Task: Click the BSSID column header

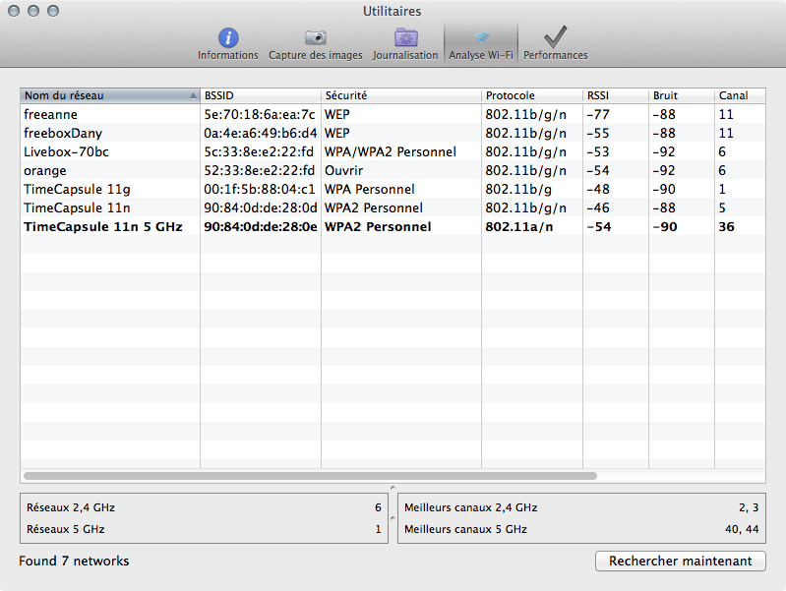Action: click(260, 95)
